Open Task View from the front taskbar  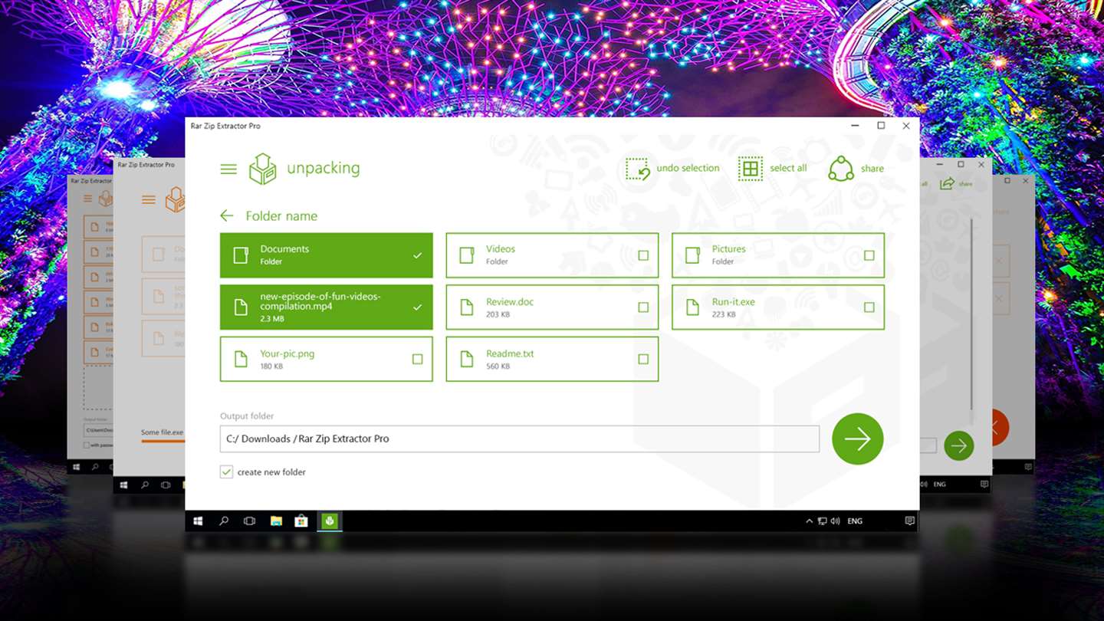pyautogui.click(x=249, y=521)
